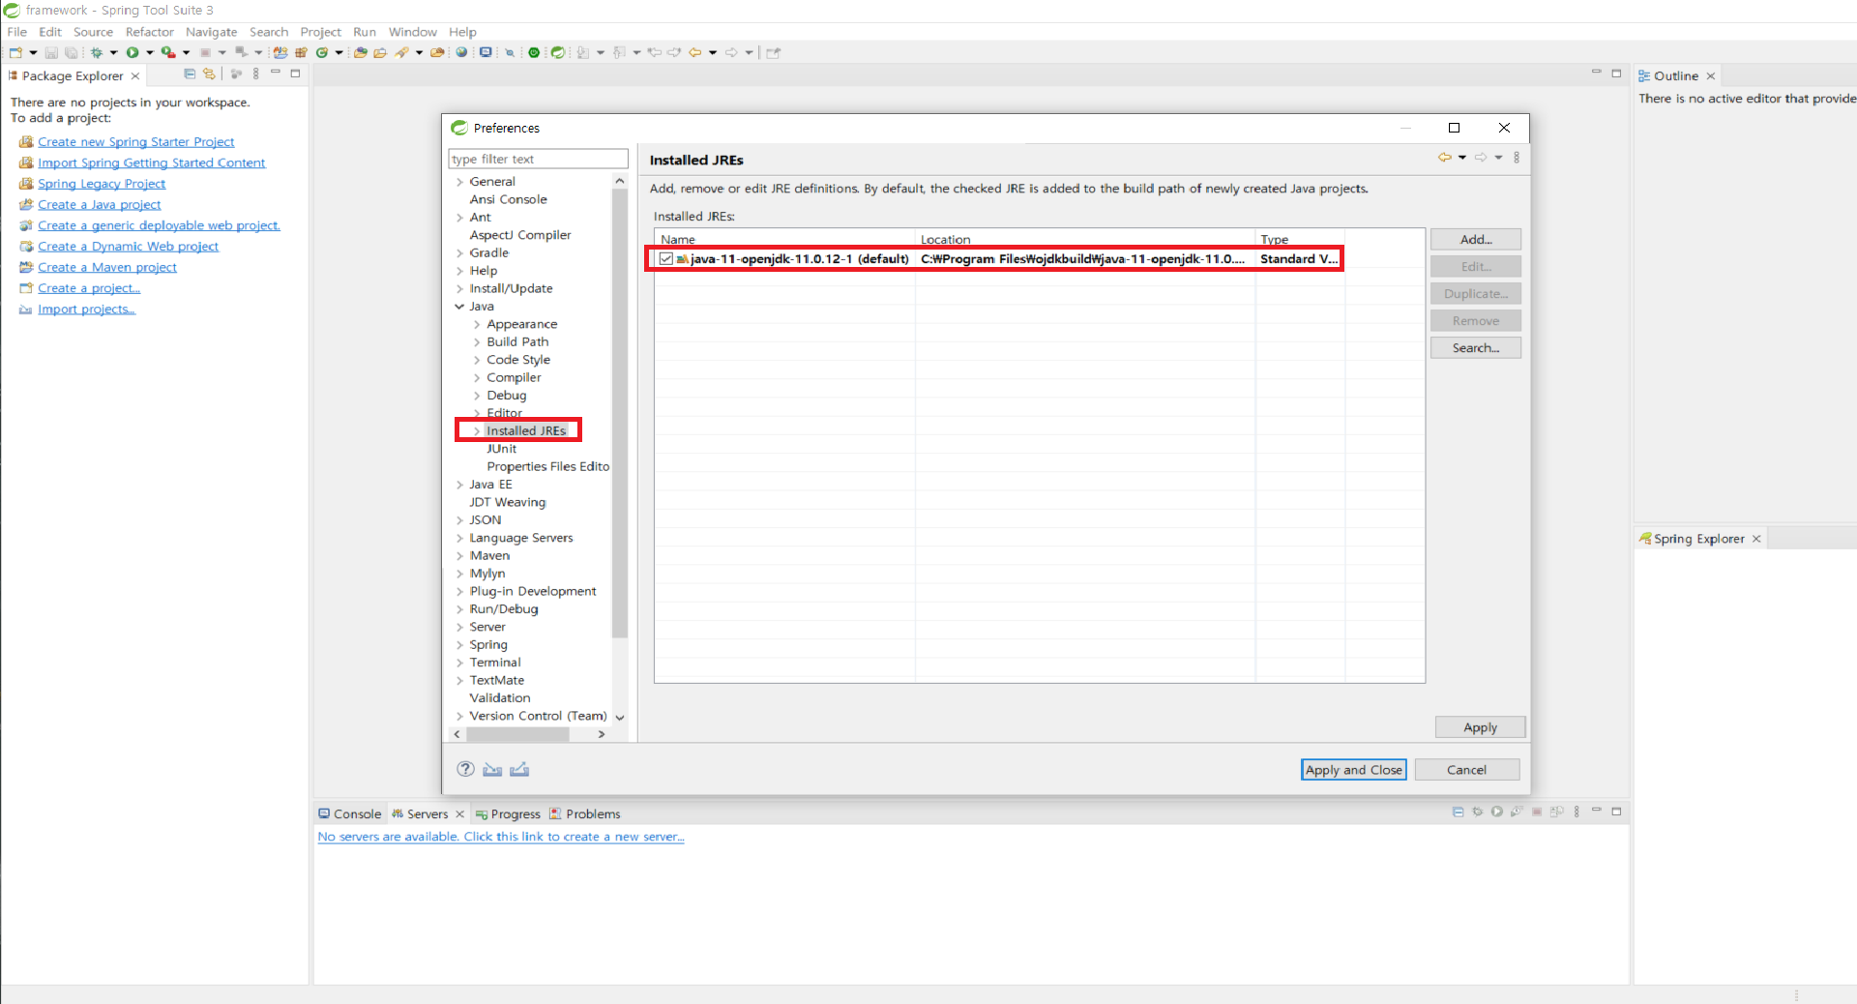
Task: Click the New wizard toolbar icon
Action: click(15, 52)
